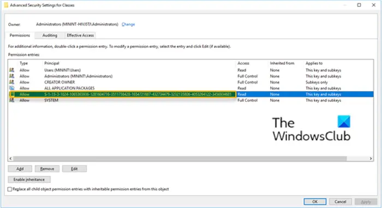This screenshot has width=382, height=208.
Task: Select the SYSTEM principal row icon
Action: tap(11, 100)
